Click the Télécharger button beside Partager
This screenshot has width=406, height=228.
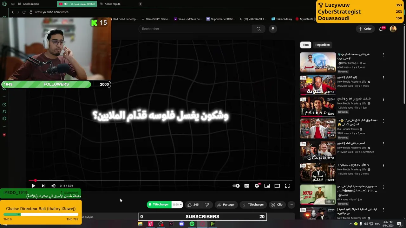coord(253,205)
